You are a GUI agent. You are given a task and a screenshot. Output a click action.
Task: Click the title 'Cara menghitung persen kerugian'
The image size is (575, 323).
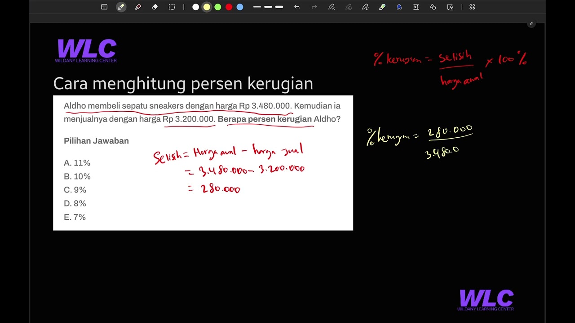[183, 83]
